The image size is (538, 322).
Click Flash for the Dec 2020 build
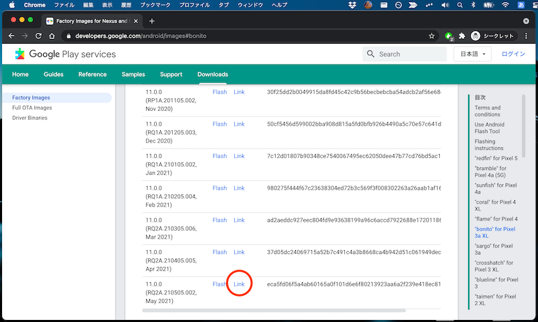coord(219,124)
